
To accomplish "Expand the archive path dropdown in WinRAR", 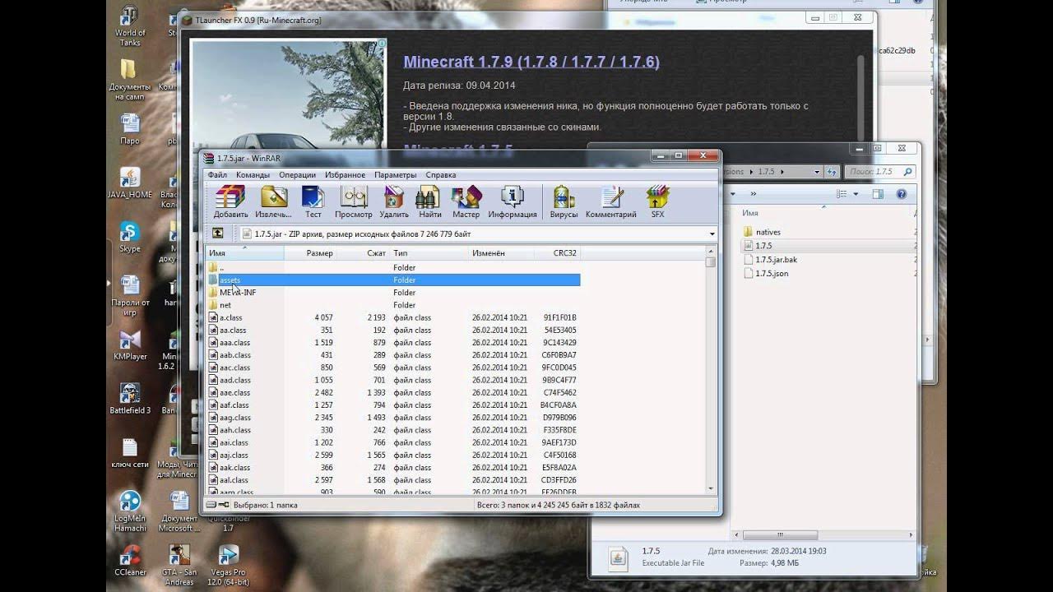I will 712,234.
